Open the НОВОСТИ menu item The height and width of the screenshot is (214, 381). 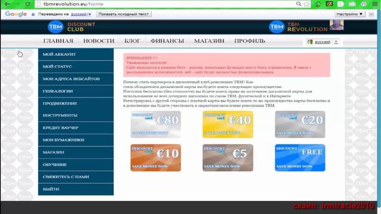[x=99, y=41]
